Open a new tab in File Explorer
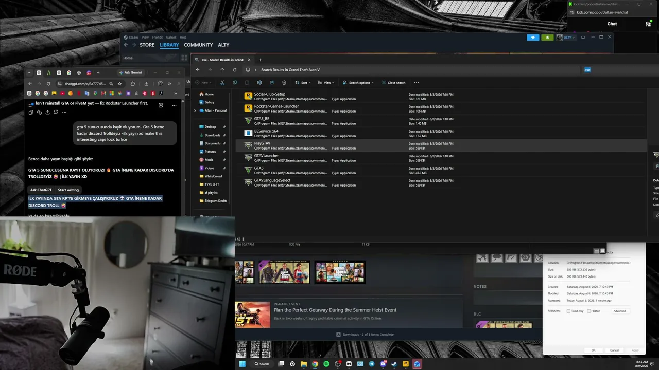Viewport: 659px width, 370px height. (260, 60)
